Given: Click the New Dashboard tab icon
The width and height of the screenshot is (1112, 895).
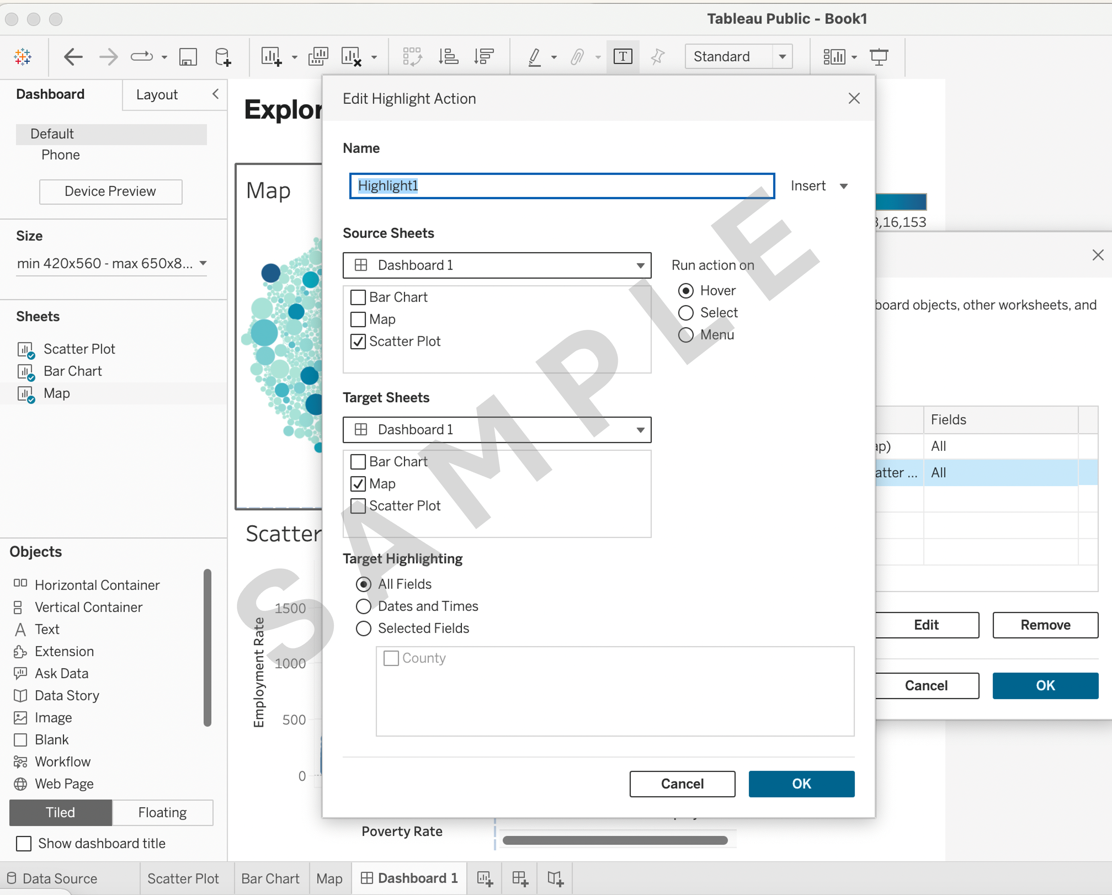Looking at the screenshot, I should pyautogui.click(x=520, y=878).
